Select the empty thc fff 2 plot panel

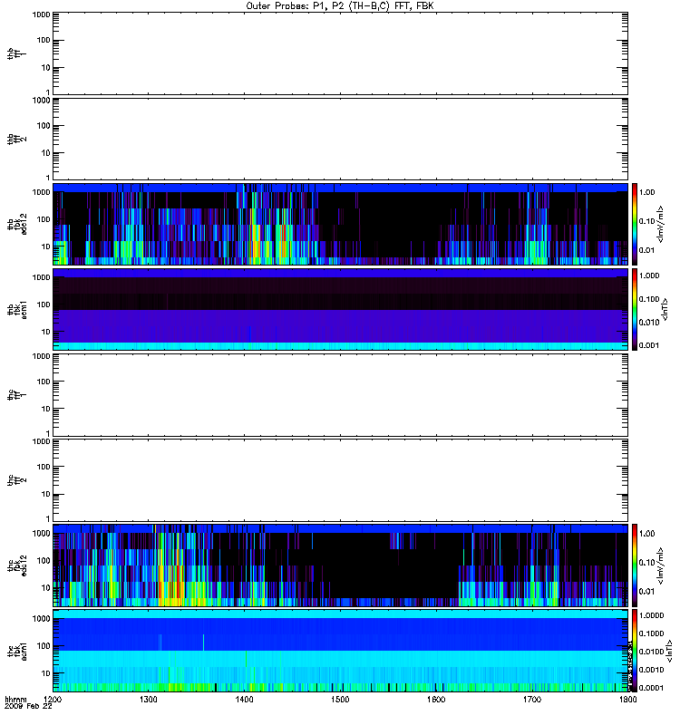[340, 480]
